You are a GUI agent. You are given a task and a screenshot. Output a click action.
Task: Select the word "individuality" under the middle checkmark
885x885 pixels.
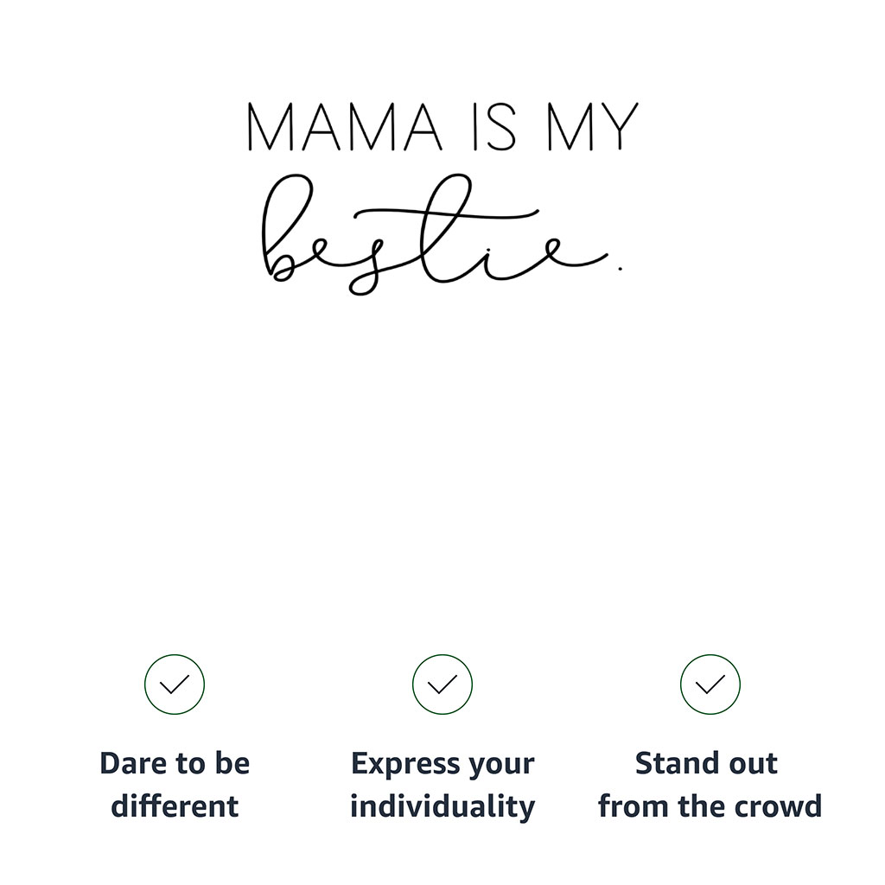(x=442, y=806)
